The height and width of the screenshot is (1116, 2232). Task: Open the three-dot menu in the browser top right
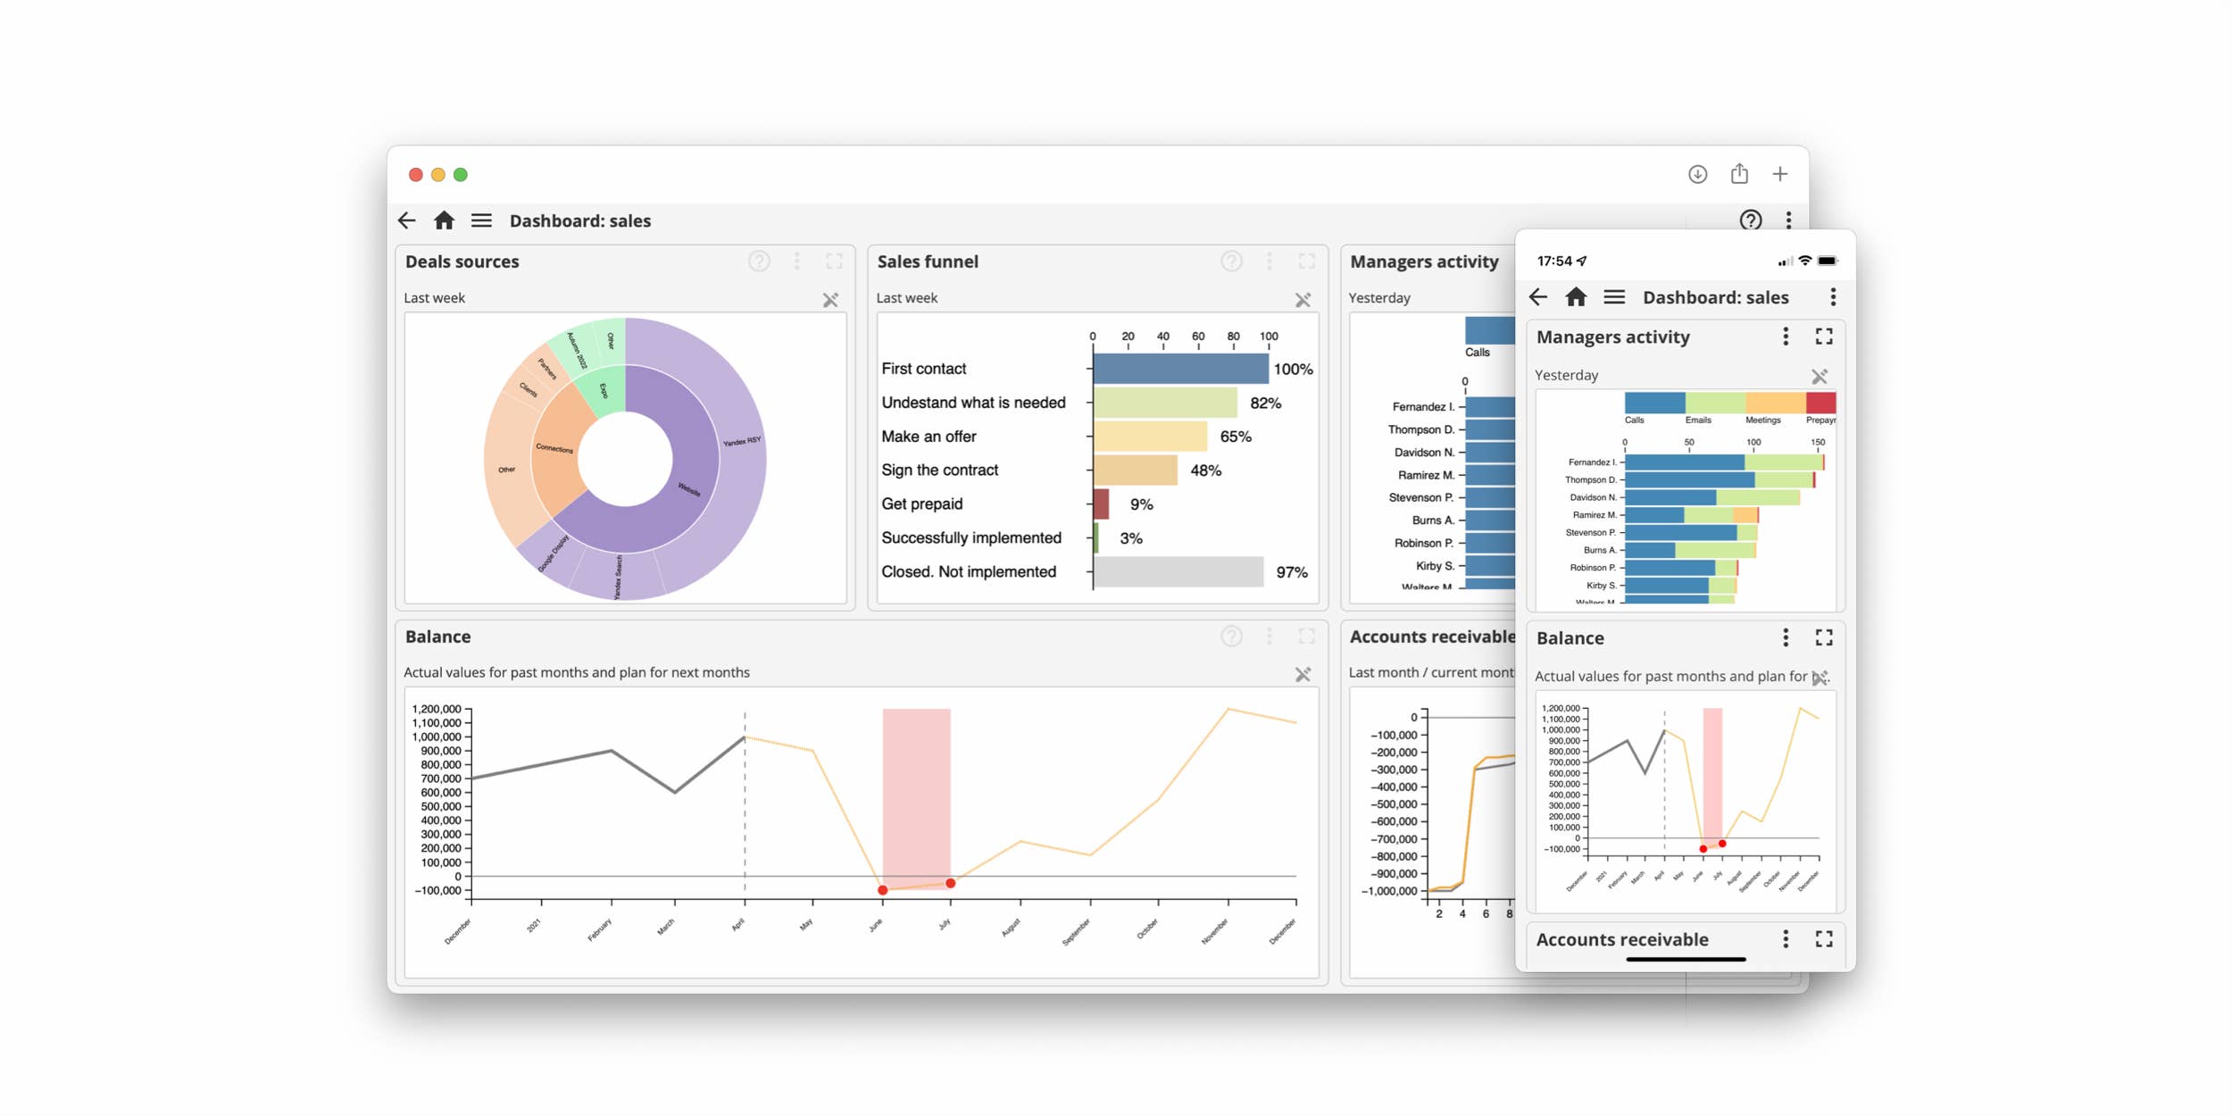[1787, 220]
